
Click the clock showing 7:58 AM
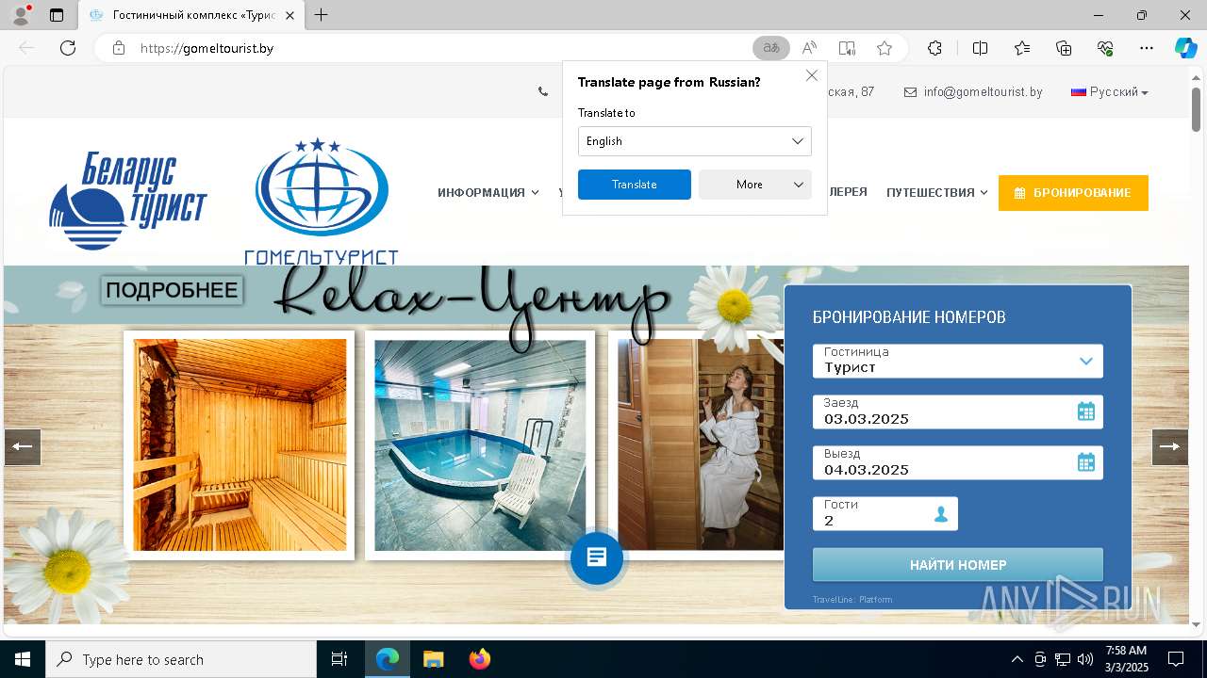(x=1126, y=659)
